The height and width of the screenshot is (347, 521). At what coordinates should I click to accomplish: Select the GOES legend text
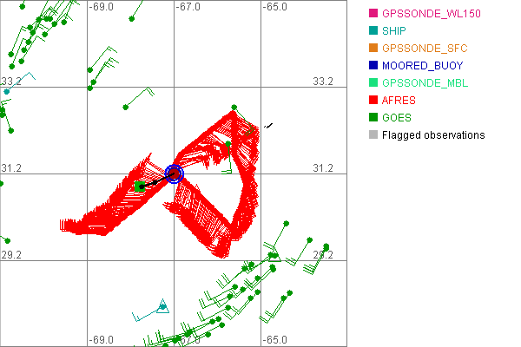[x=397, y=118]
